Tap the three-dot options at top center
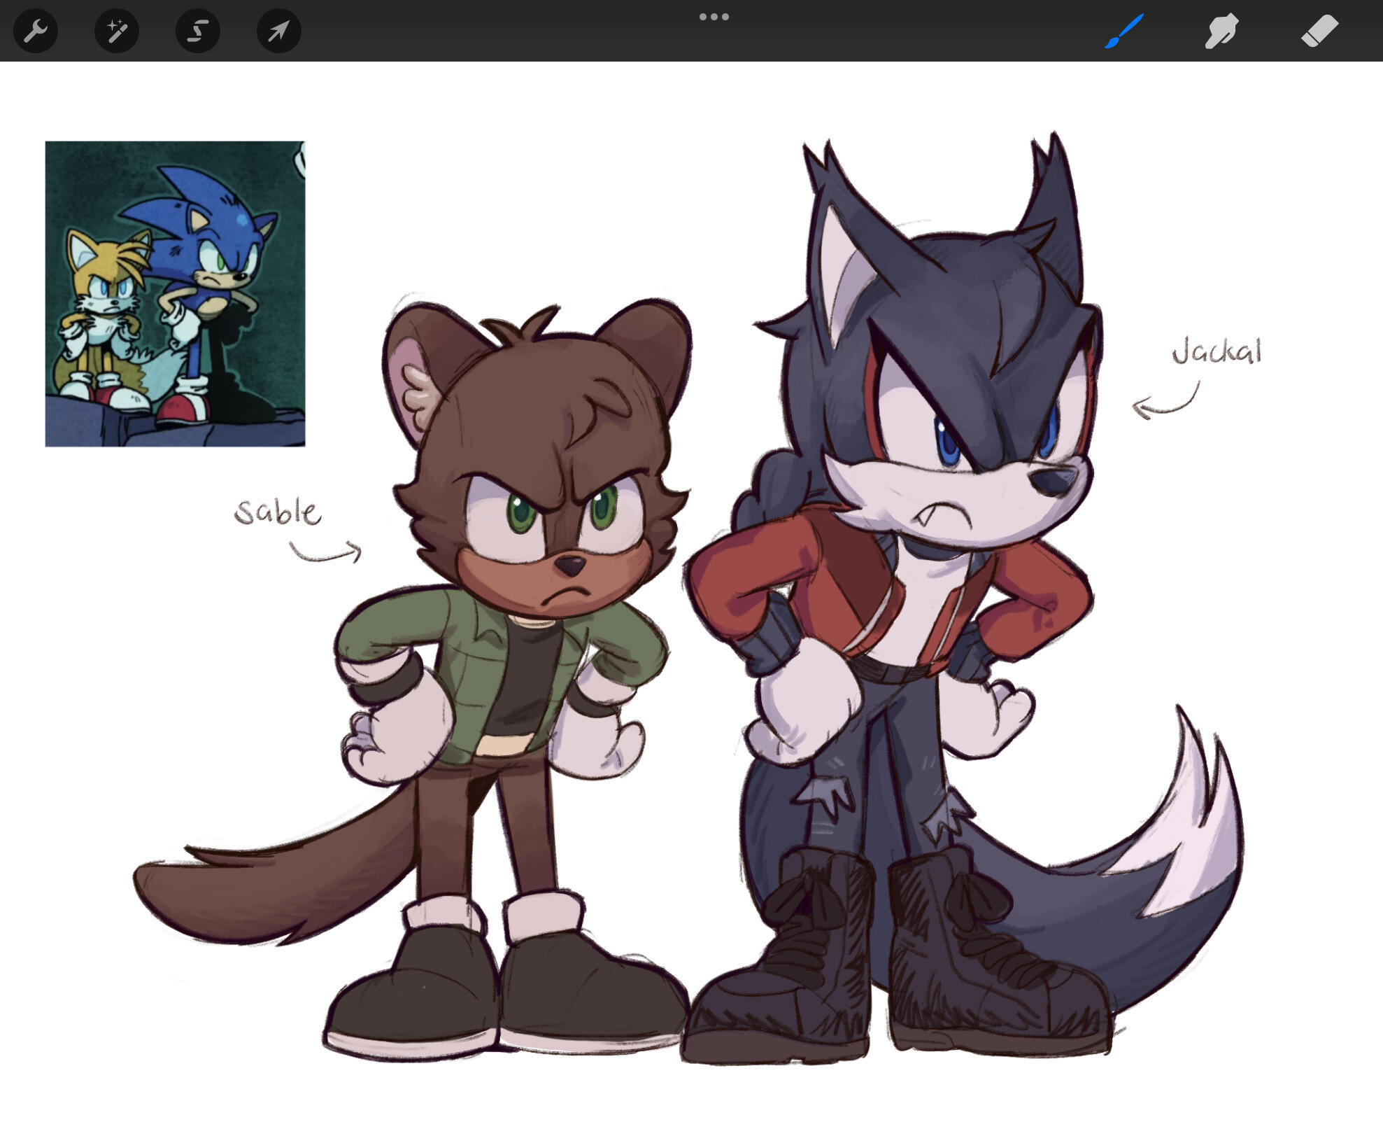This screenshot has width=1383, height=1143. pyautogui.click(x=714, y=17)
